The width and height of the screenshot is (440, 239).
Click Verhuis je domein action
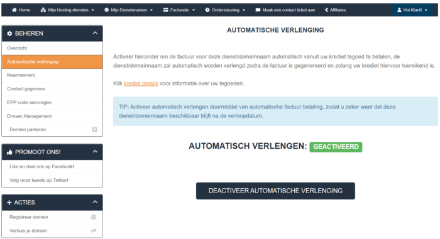pyautogui.click(x=52, y=231)
